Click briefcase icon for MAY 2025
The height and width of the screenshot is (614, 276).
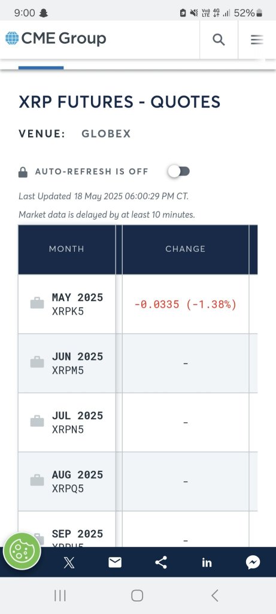tap(37, 303)
